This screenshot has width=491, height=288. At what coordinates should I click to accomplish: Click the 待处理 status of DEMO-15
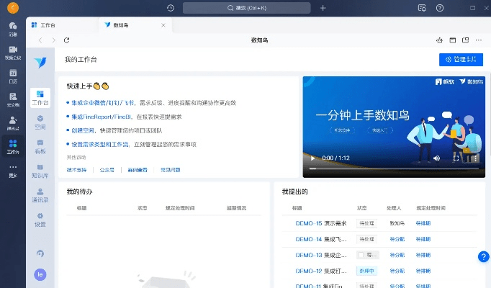(x=366, y=223)
